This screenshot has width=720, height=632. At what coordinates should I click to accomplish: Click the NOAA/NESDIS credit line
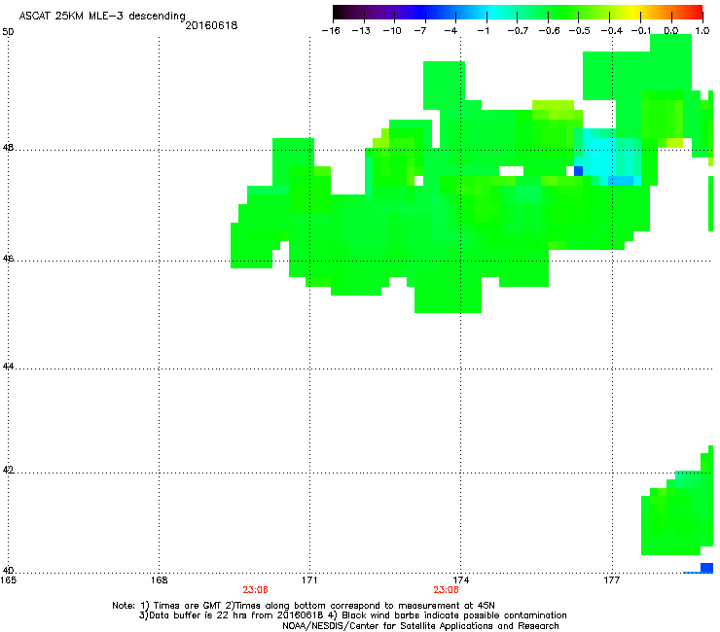[x=420, y=626]
